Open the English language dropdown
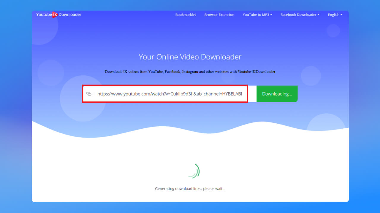The width and height of the screenshot is (380, 213). click(x=335, y=15)
